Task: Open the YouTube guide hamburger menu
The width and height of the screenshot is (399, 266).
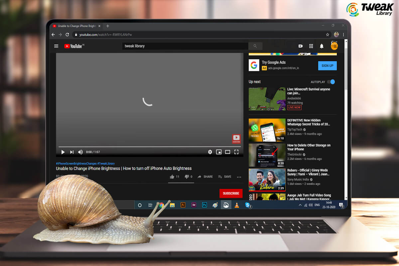Action: tap(56, 46)
